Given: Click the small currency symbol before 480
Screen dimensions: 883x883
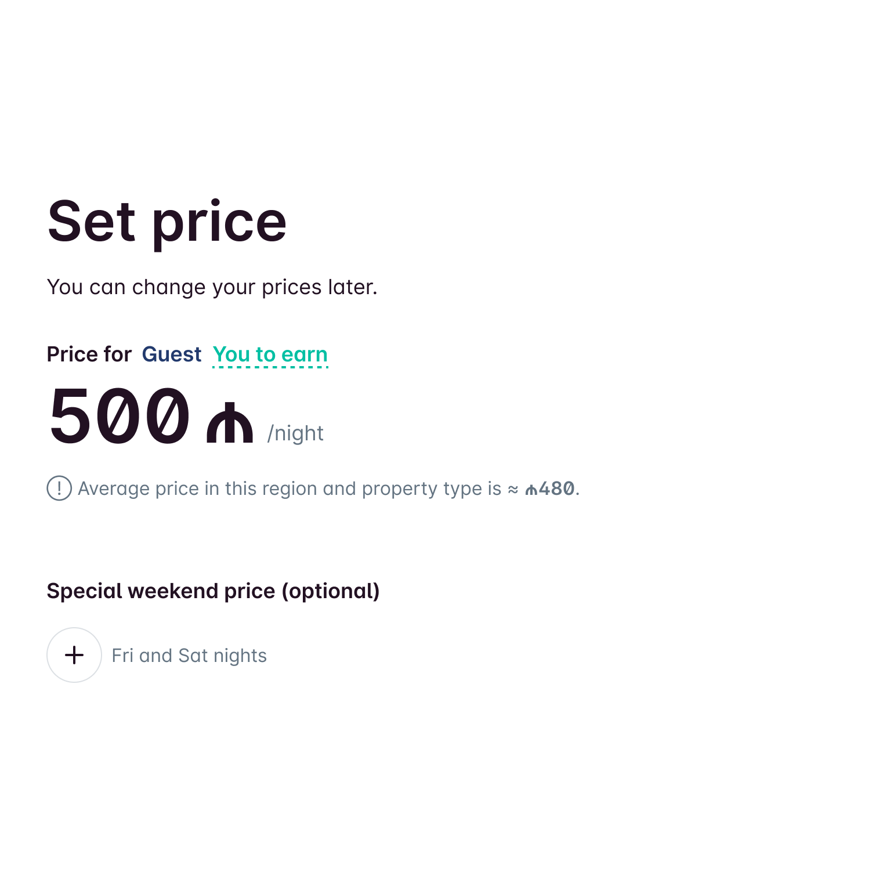Looking at the screenshot, I should pyautogui.click(x=531, y=490).
